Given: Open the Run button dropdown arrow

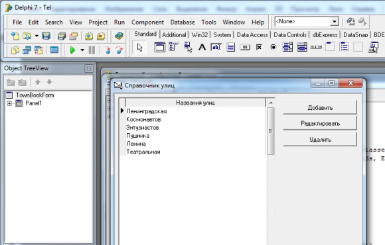Looking at the screenshot, I should pyautogui.click(x=82, y=50).
